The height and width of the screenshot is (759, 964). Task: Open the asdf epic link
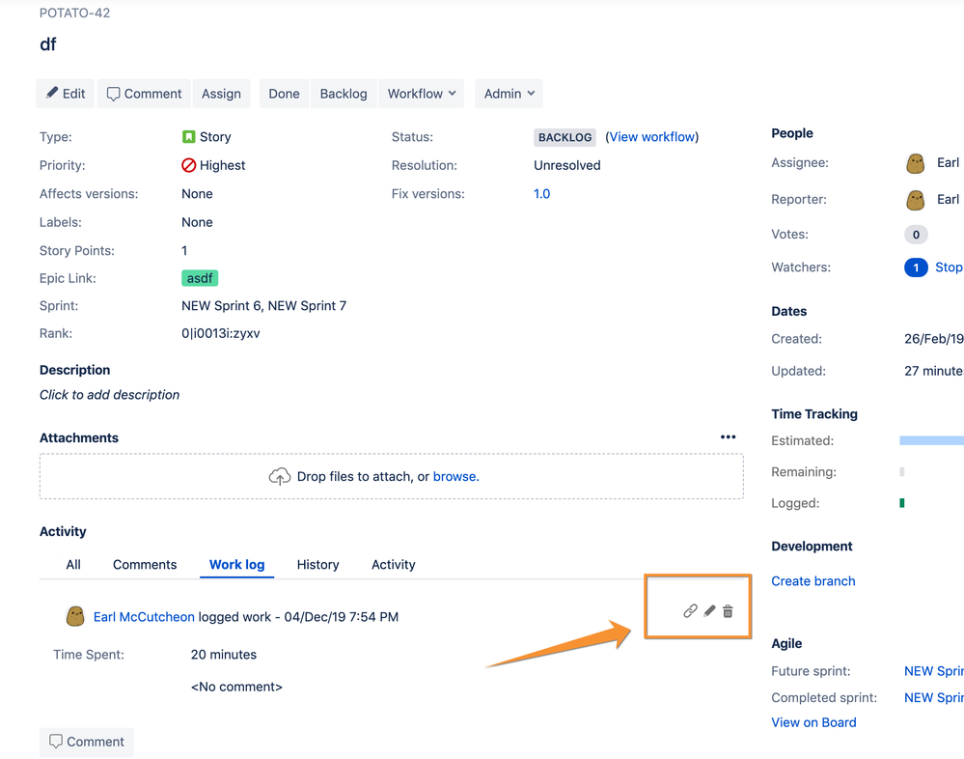200,278
